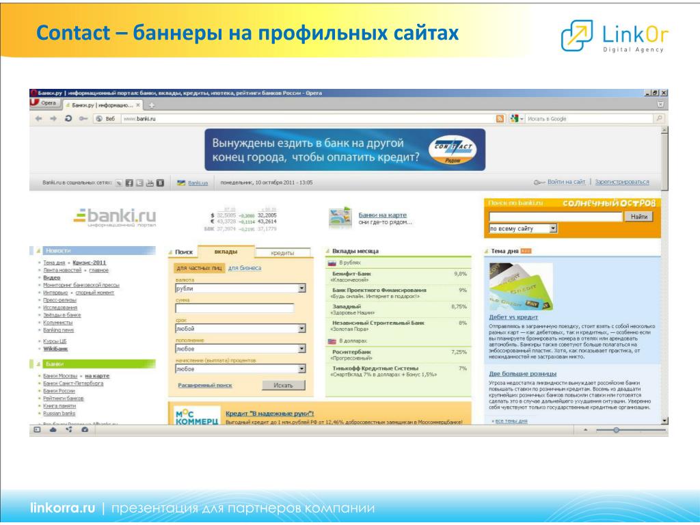The image size is (700, 525).
Task: Open the пополнение dropdown showing любое
Action: coord(241,349)
